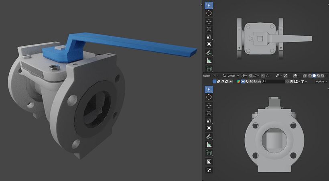Select the Annotate tool in lower viewport
This screenshot has height=181, width=329.
pos(209,137)
